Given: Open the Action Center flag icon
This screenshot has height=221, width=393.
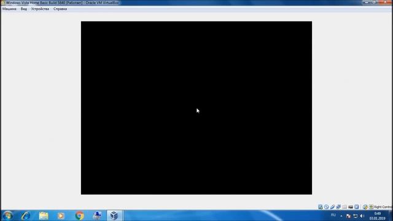Looking at the screenshot, I should [x=348, y=215].
